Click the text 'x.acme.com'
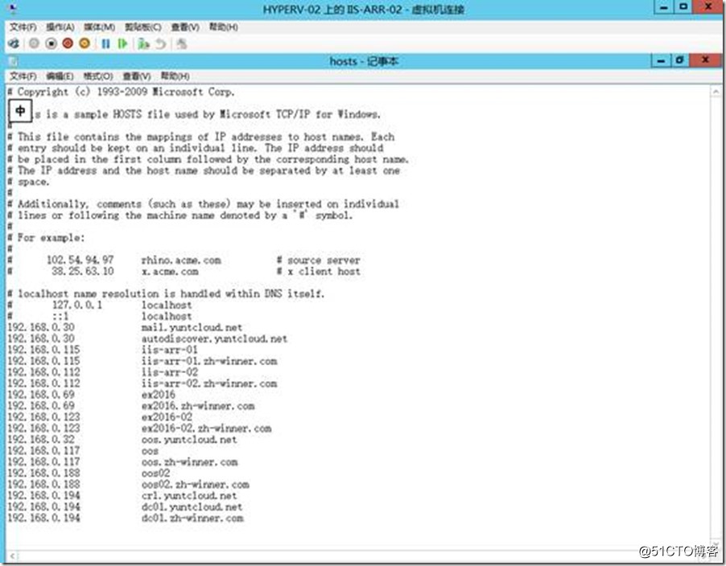This screenshot has height=566, width=726. click(x=170, y=272)
